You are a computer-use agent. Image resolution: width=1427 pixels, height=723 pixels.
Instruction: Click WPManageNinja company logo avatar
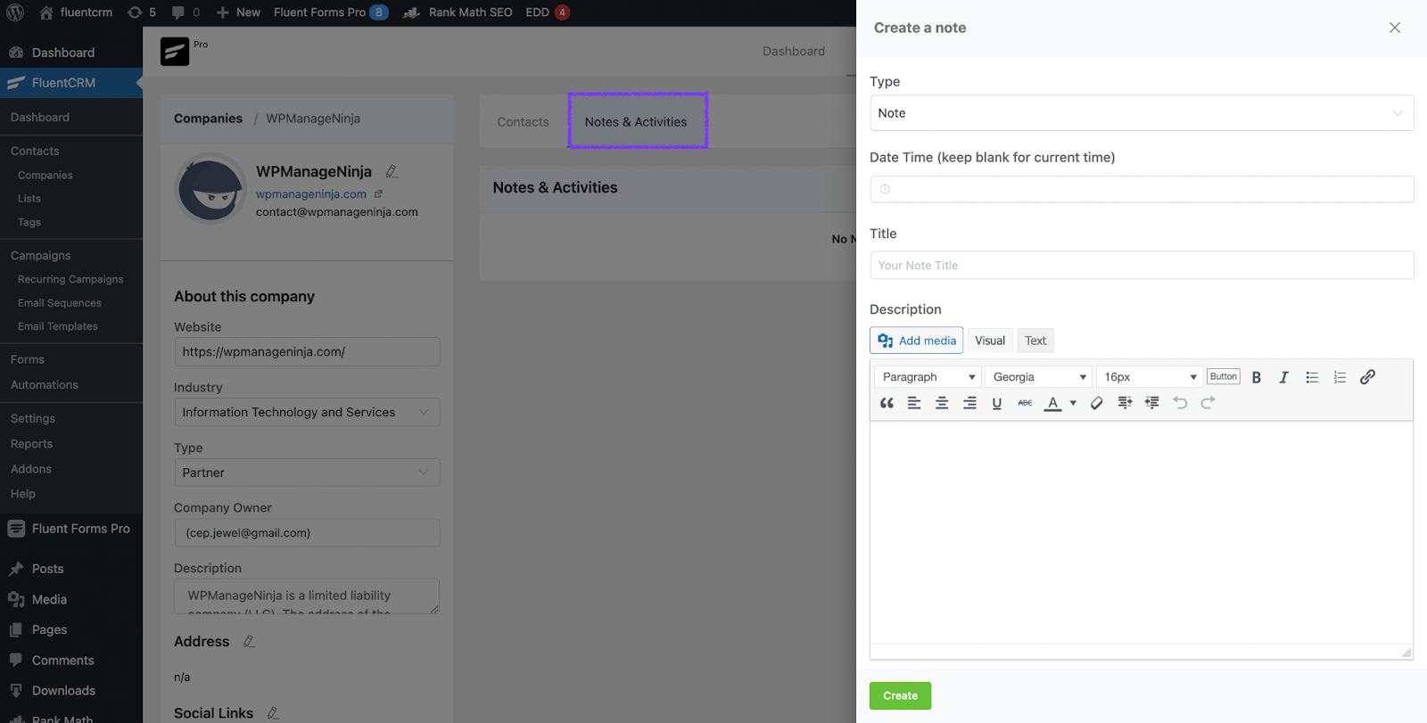point(210,188)
